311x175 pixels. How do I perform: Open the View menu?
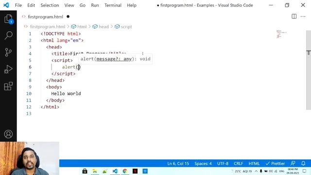(69, 5)
